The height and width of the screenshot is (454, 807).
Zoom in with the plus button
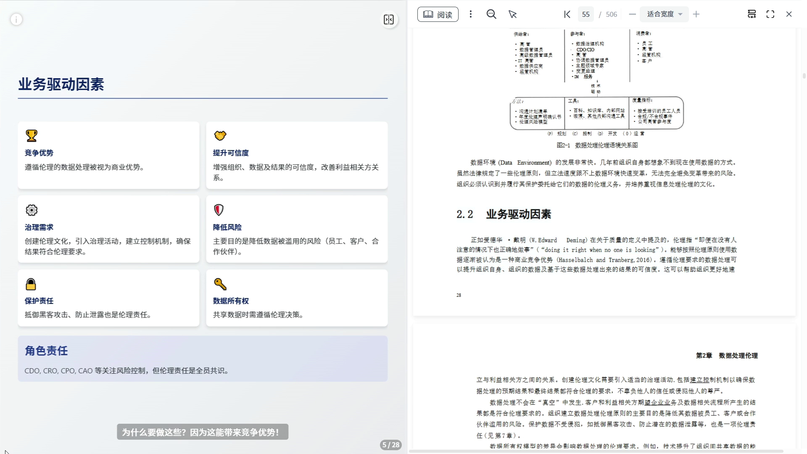[x=696, y=14]
